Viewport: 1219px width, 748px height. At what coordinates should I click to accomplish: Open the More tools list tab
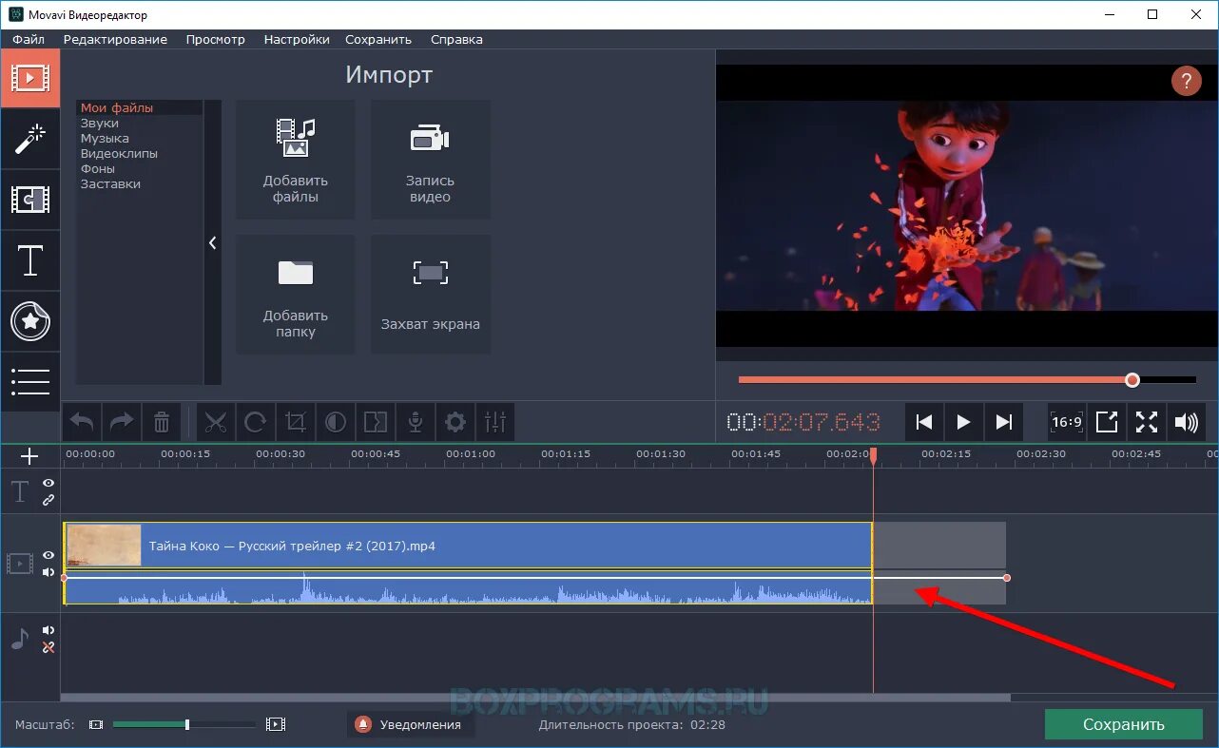29,381
